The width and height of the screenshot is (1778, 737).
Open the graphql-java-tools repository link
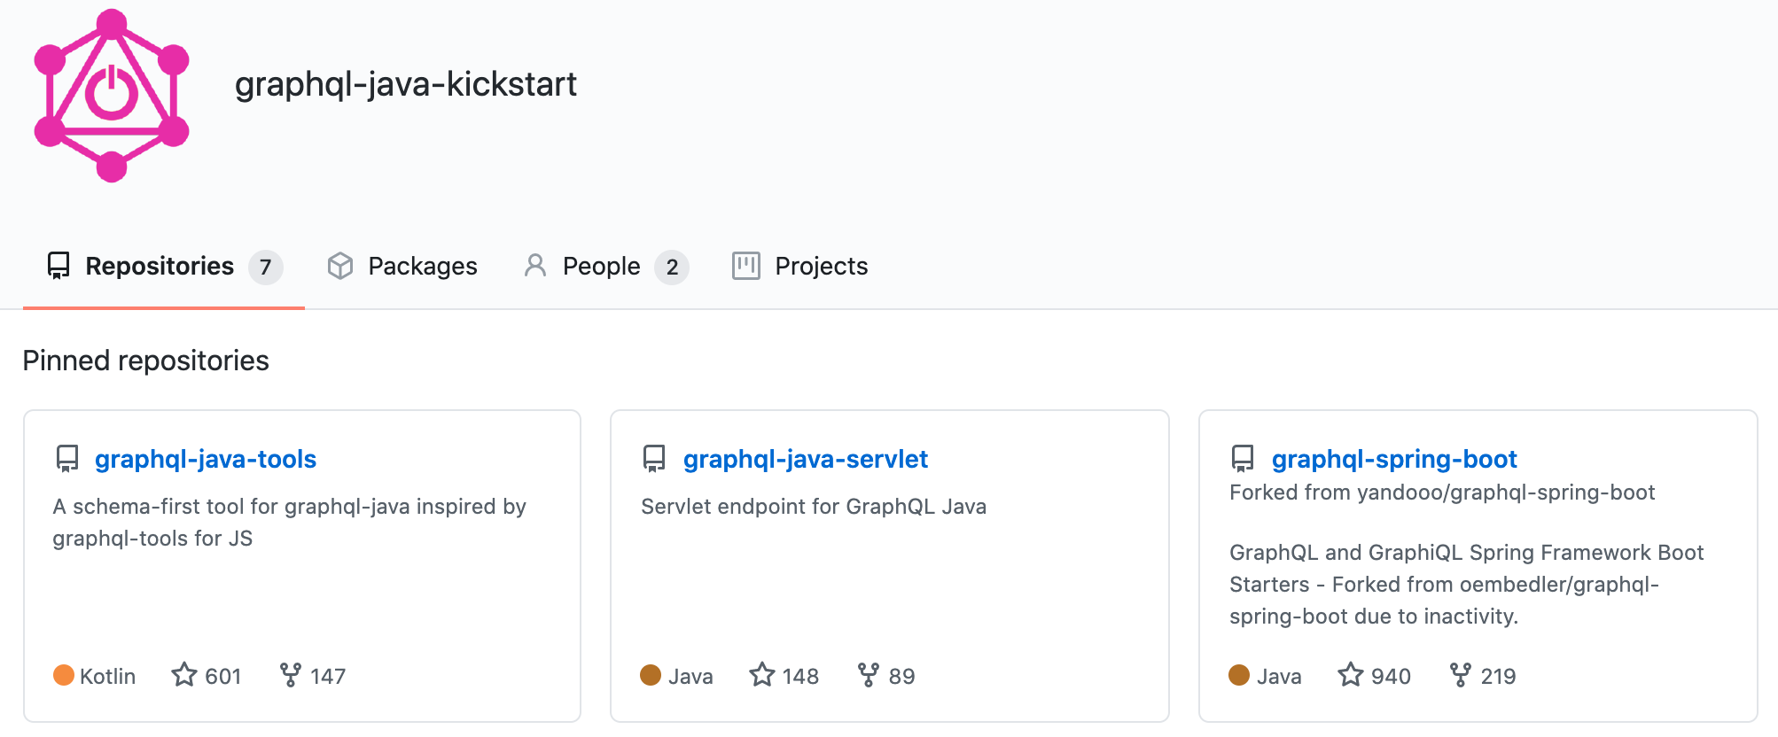point(206,459)
